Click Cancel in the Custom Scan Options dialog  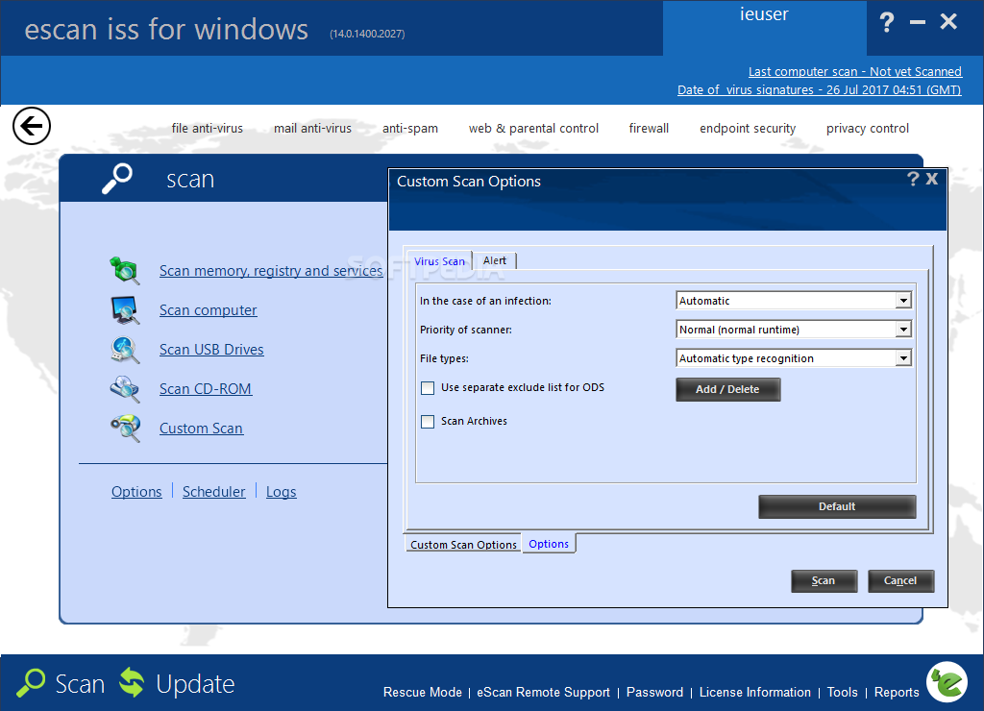[x=900, y=580]
